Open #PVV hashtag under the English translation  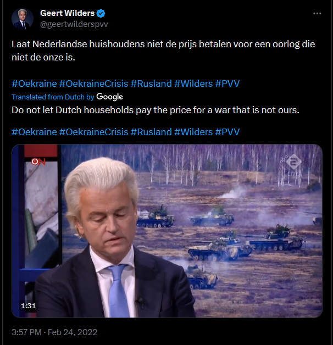tap(227, 132)
